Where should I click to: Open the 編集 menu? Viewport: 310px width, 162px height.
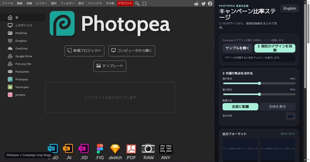click(x=20, y=3)
